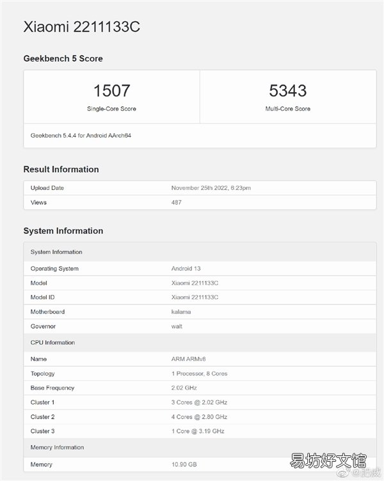Select Xiaomi 2211133C in the Model row

pyautogui.click(x=195, y=283)
